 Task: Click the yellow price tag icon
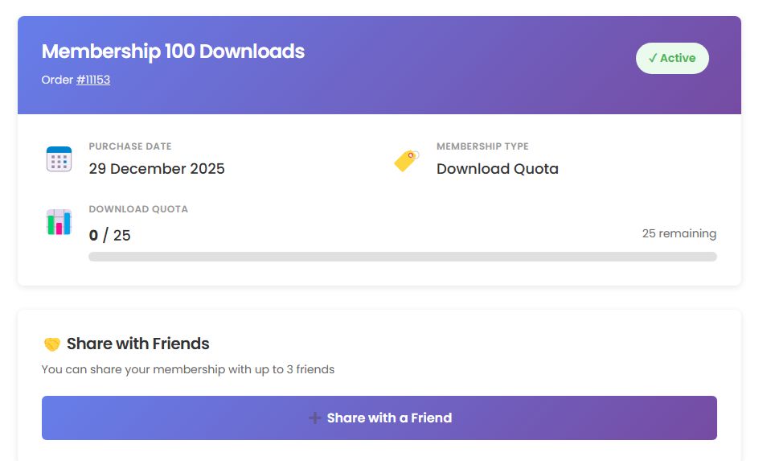[406, 160]
